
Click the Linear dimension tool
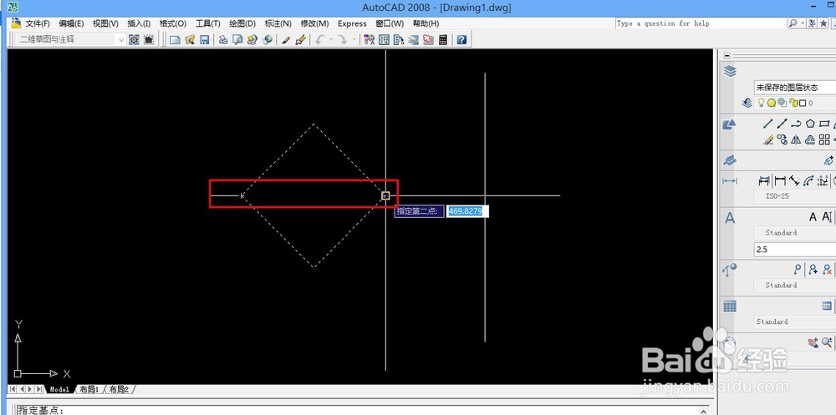coord(781,181)
